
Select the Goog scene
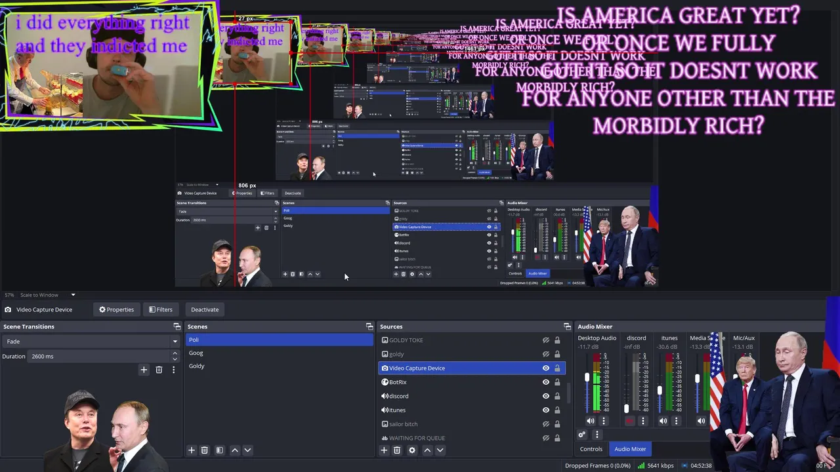[x=280, y=353]
